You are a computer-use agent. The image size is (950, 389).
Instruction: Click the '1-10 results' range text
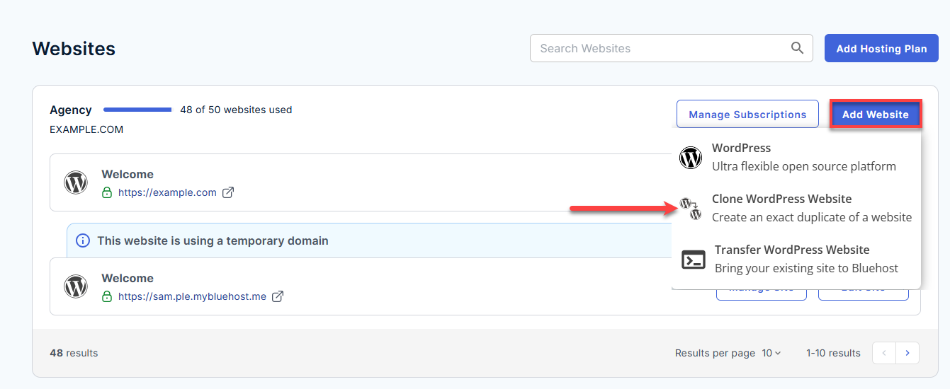pos(833,353)
